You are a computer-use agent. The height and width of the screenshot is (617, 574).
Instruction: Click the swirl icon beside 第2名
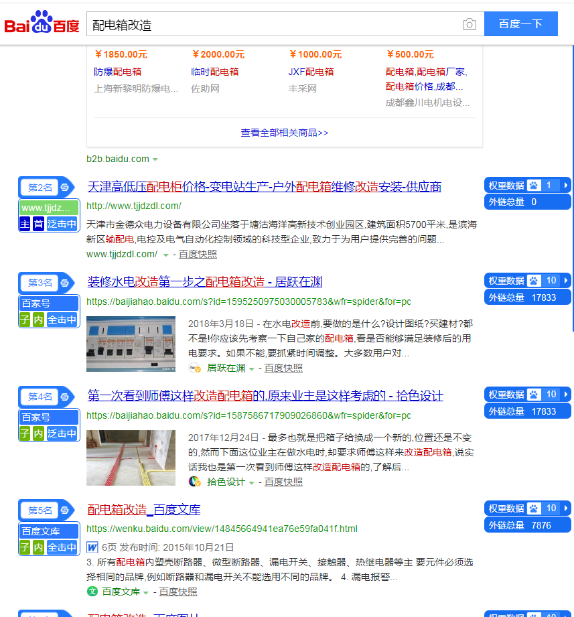(65, 188)
